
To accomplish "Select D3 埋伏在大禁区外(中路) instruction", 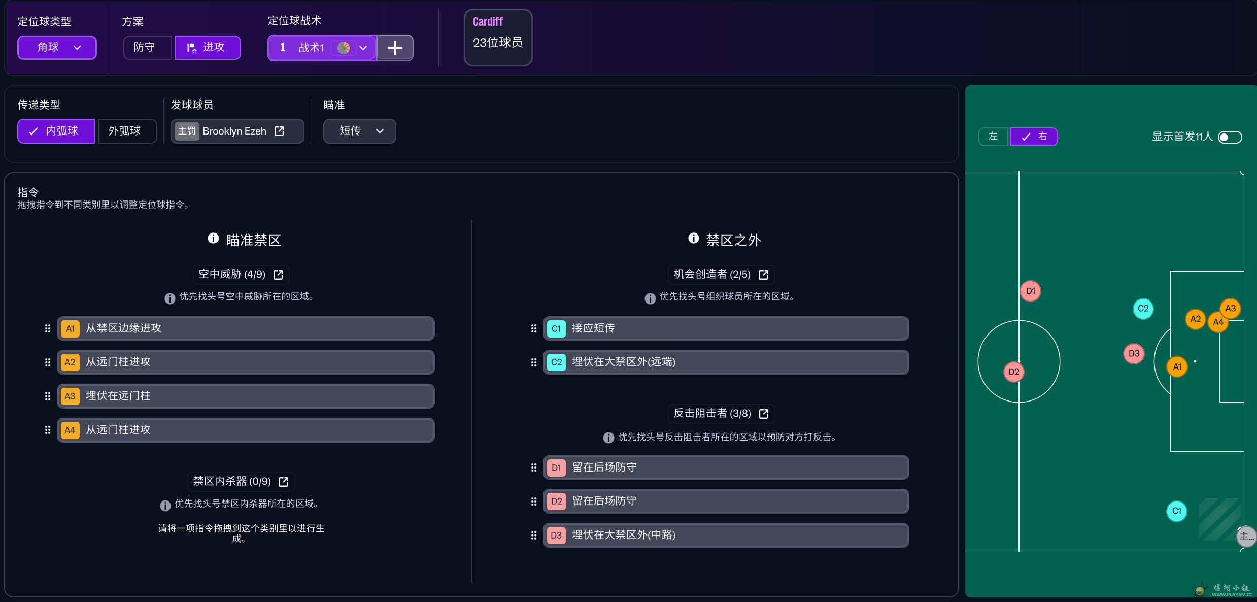I will pos(726,535).
